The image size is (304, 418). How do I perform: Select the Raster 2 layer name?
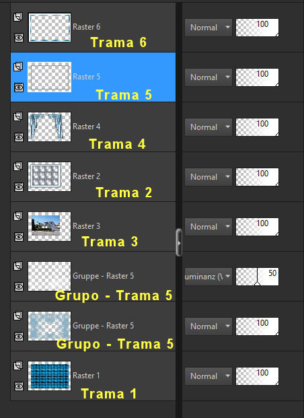pos(87,176)
